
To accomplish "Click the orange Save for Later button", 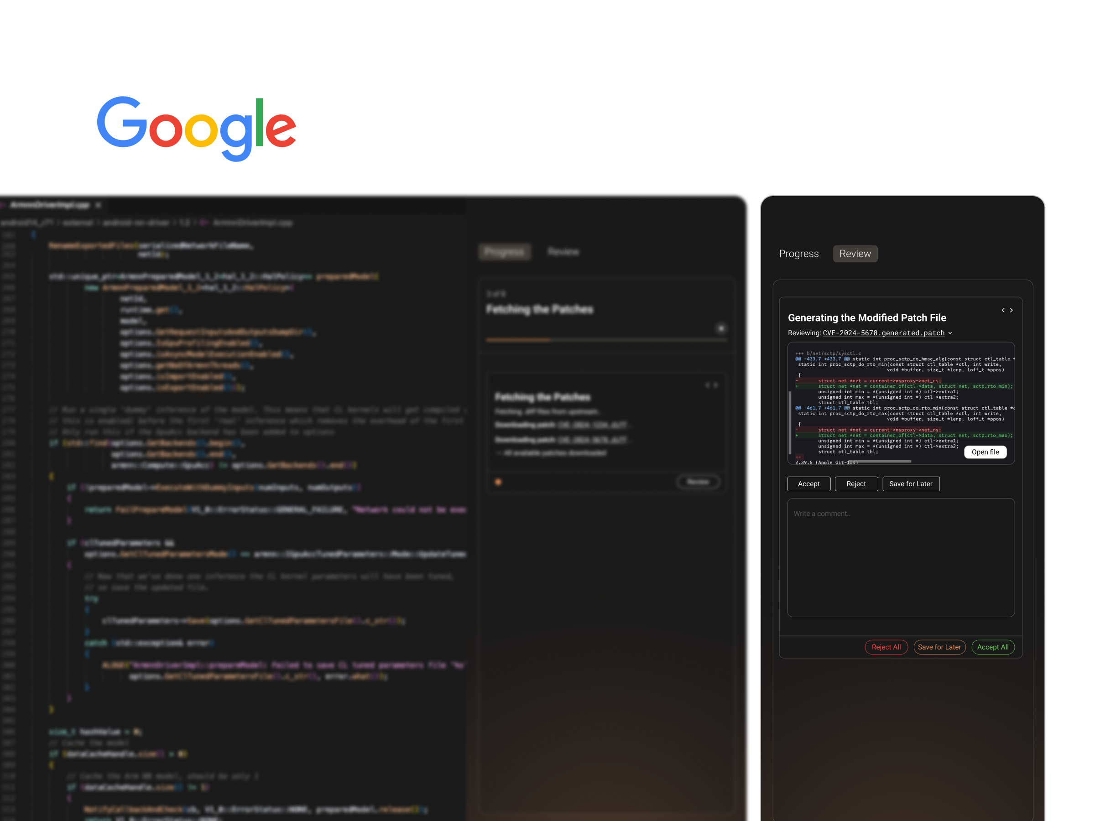I will pos(939,647).
